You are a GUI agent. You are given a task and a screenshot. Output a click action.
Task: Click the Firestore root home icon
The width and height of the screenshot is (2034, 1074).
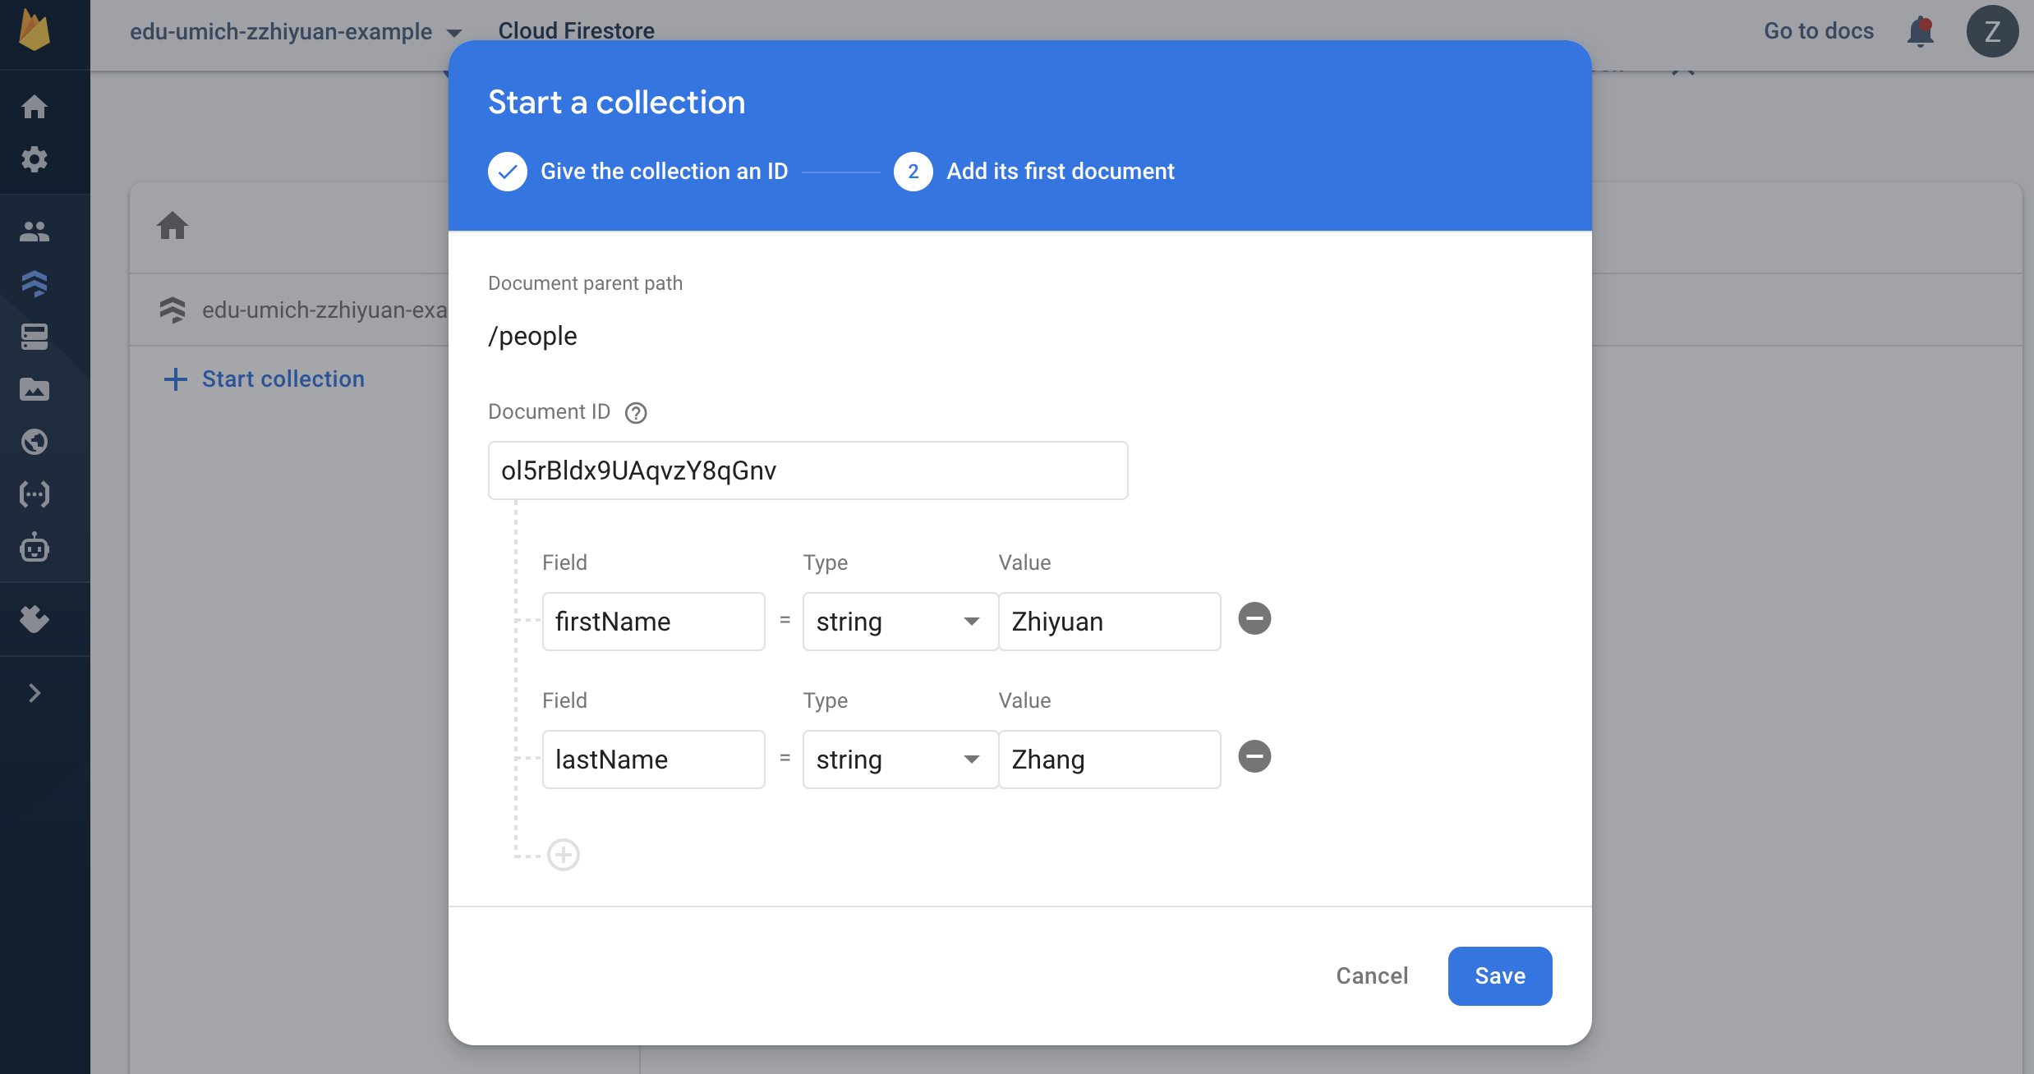point(173,225)
